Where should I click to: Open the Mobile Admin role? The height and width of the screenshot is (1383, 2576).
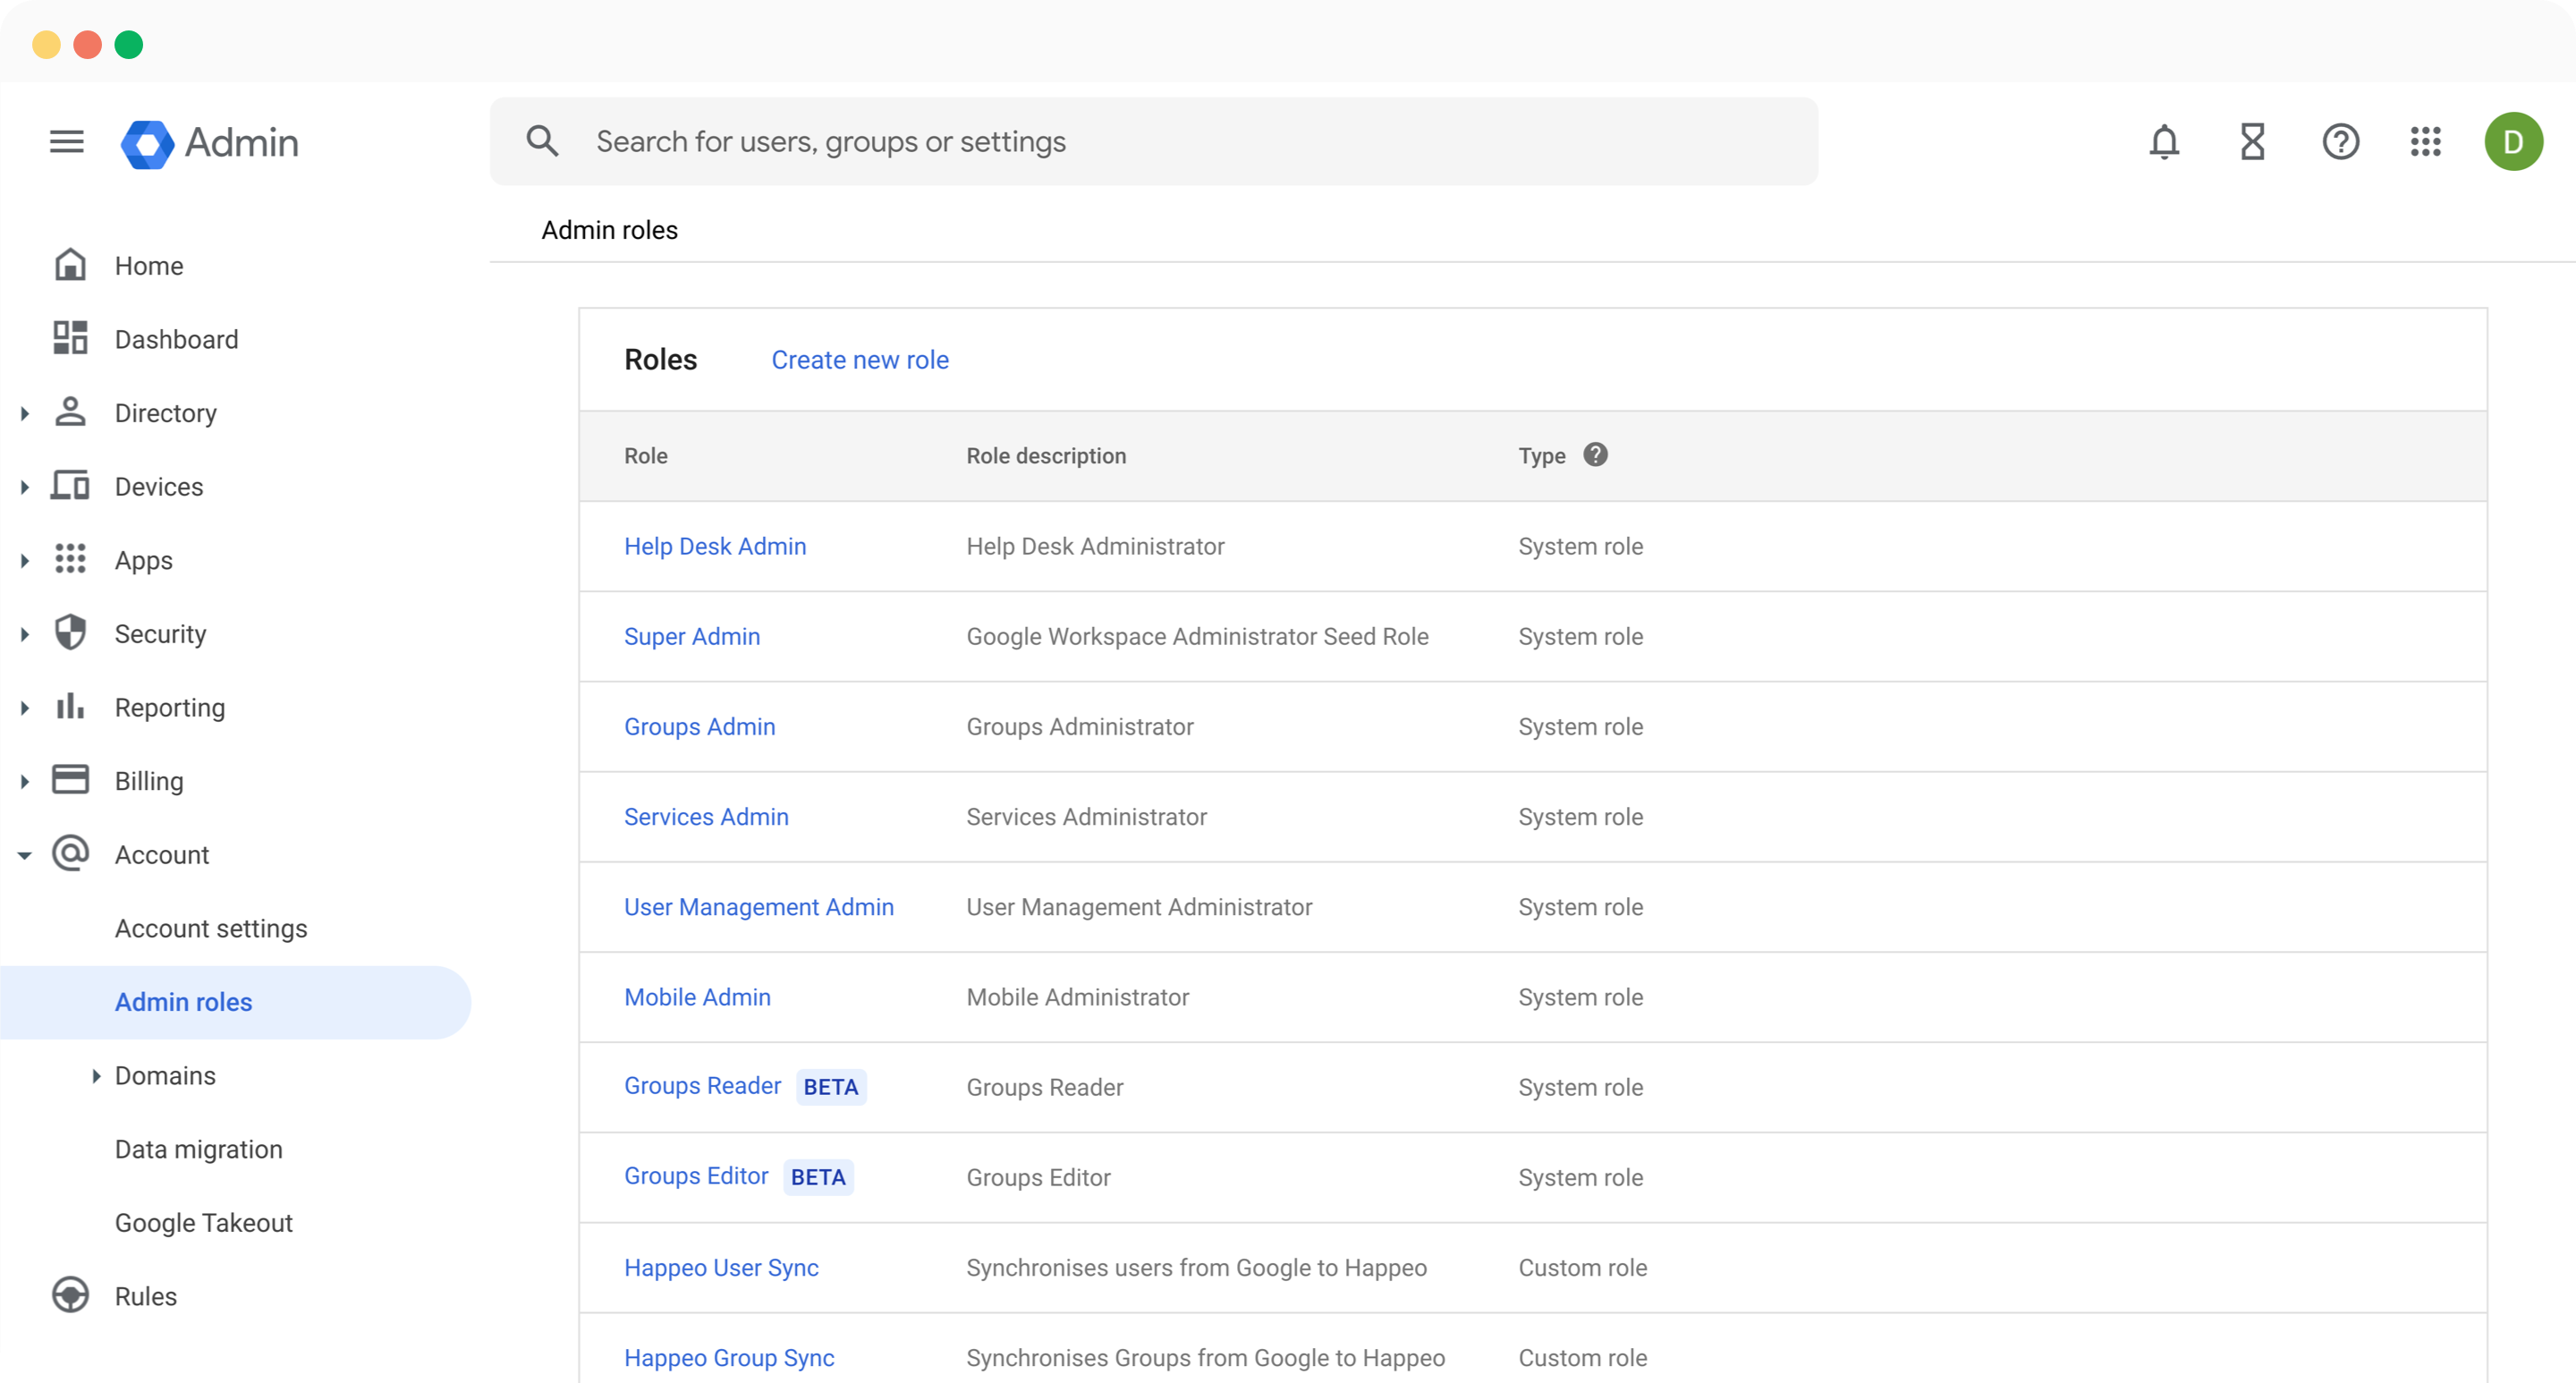tap(697, 997)
